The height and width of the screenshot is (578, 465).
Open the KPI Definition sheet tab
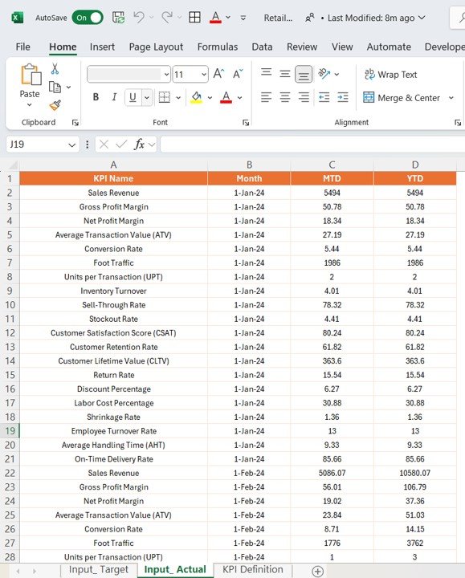(253, 569)
